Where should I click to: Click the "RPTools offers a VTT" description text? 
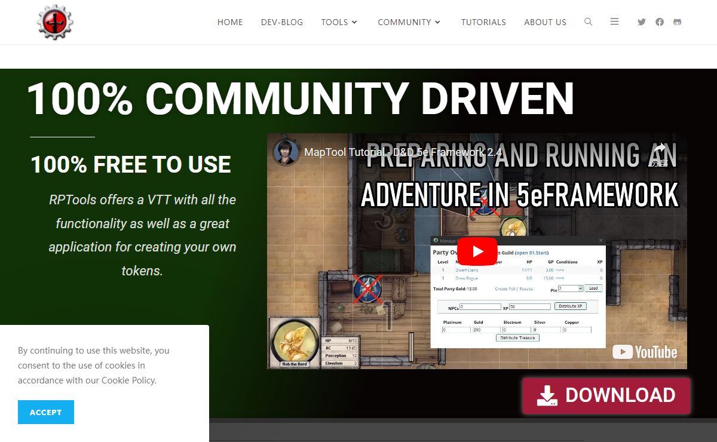142,235
